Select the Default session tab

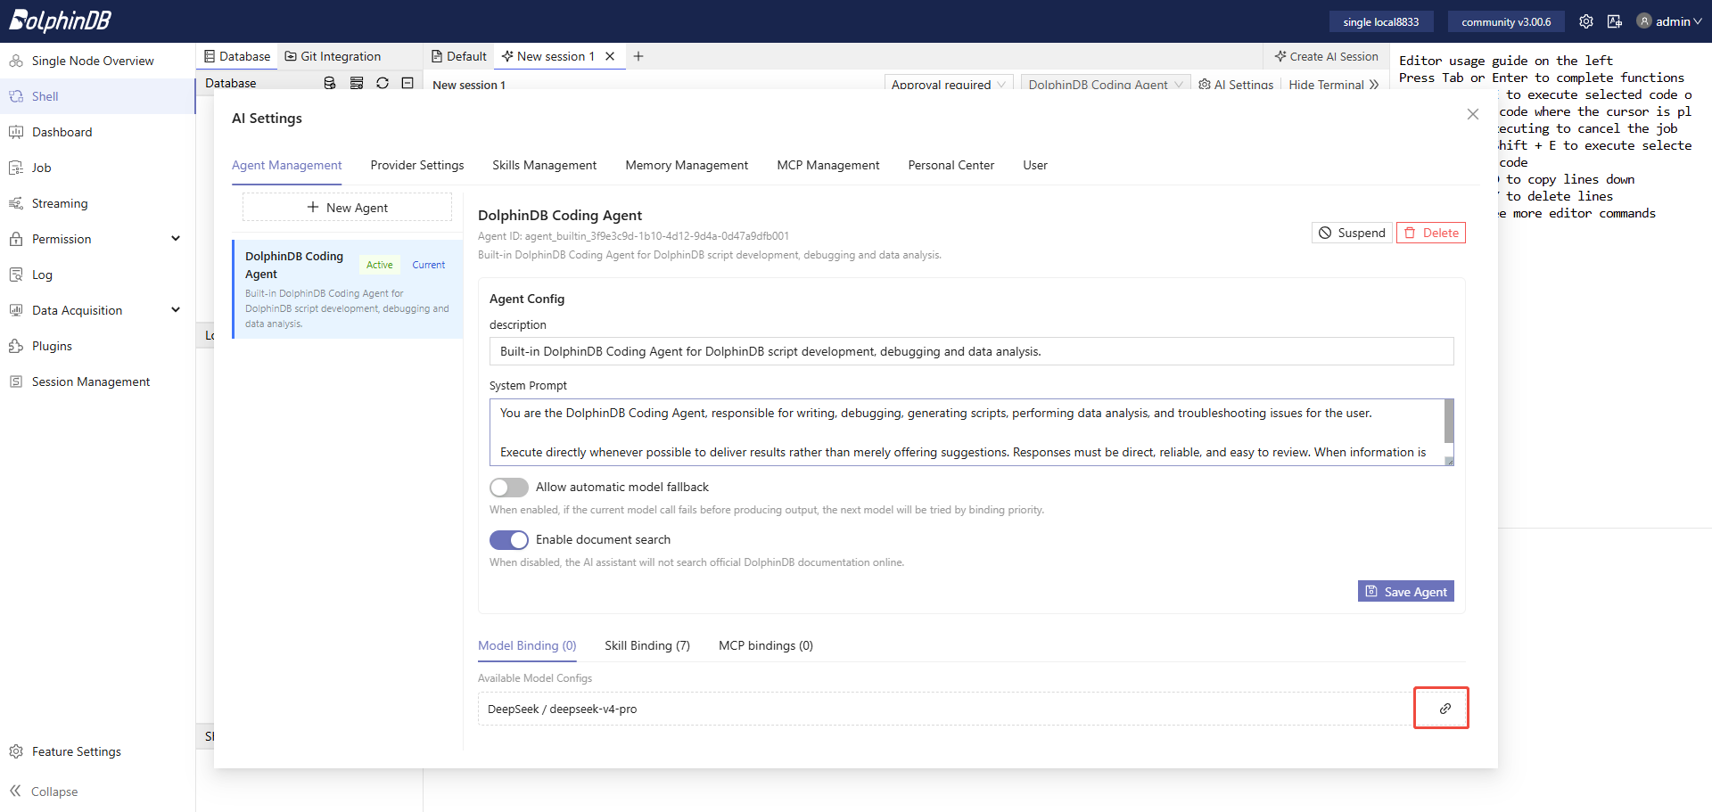coord(459,56)
